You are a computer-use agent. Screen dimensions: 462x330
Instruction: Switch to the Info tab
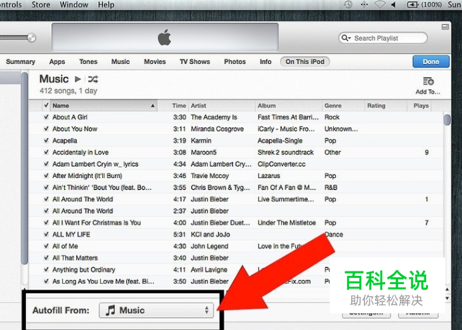[x=266, y=62]
